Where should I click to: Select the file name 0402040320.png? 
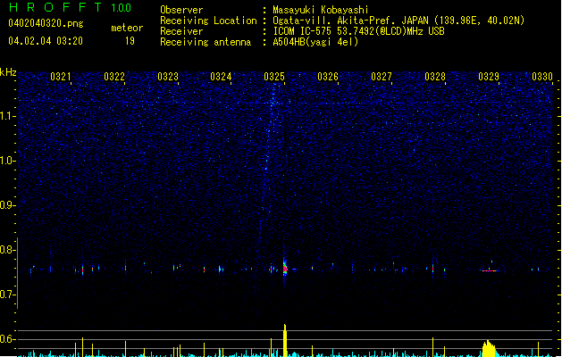pyautogui.click(x=46, y=23)
